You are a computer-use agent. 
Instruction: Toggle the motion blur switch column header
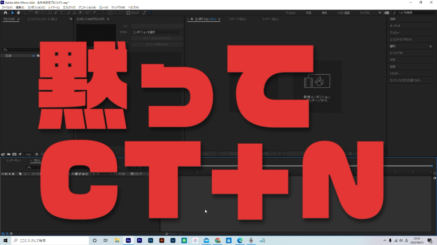coord(80,174)
